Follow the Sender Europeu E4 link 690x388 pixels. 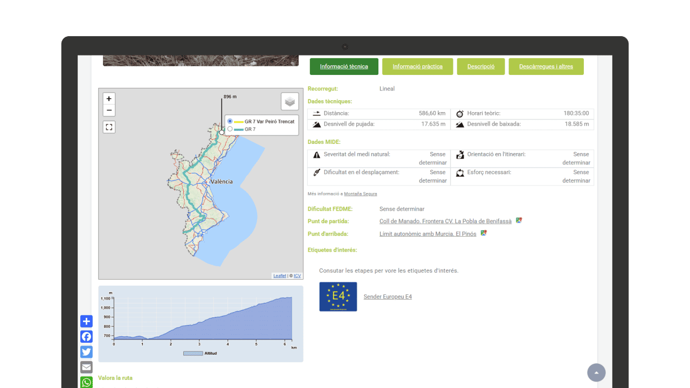coord(387,297)
